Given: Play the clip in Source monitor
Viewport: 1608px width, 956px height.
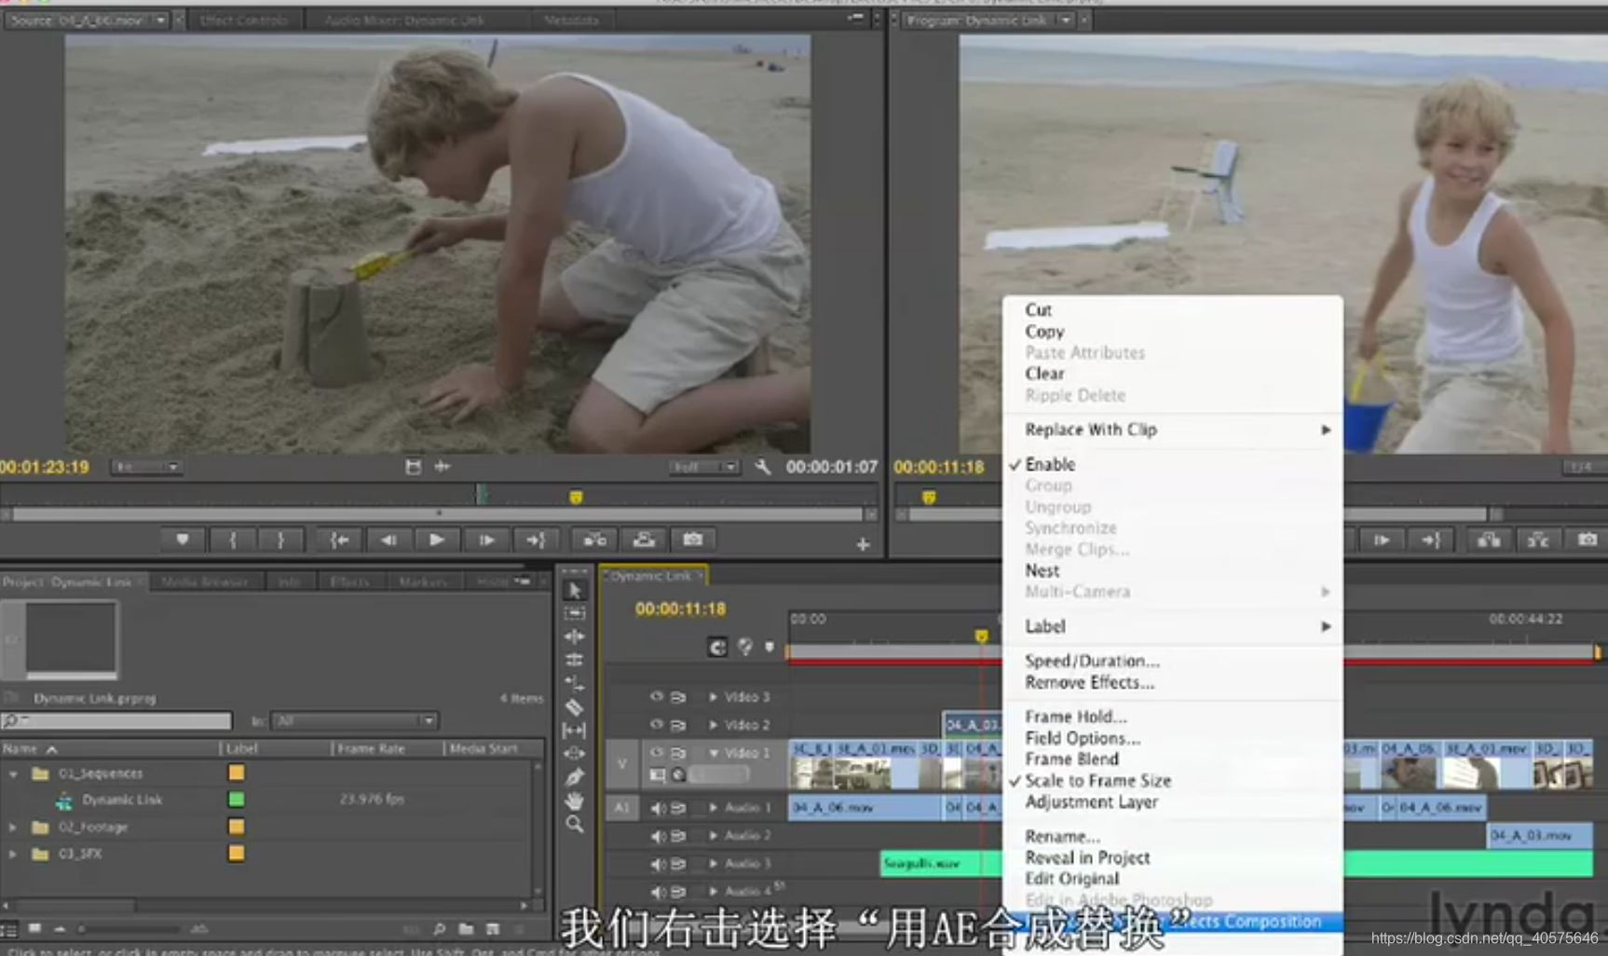Looking at the screenshot, I should point(436,539).
